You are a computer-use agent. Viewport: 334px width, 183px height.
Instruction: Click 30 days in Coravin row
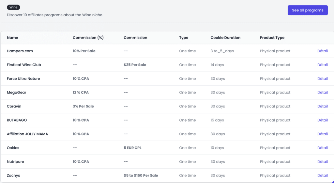point(218,106)
